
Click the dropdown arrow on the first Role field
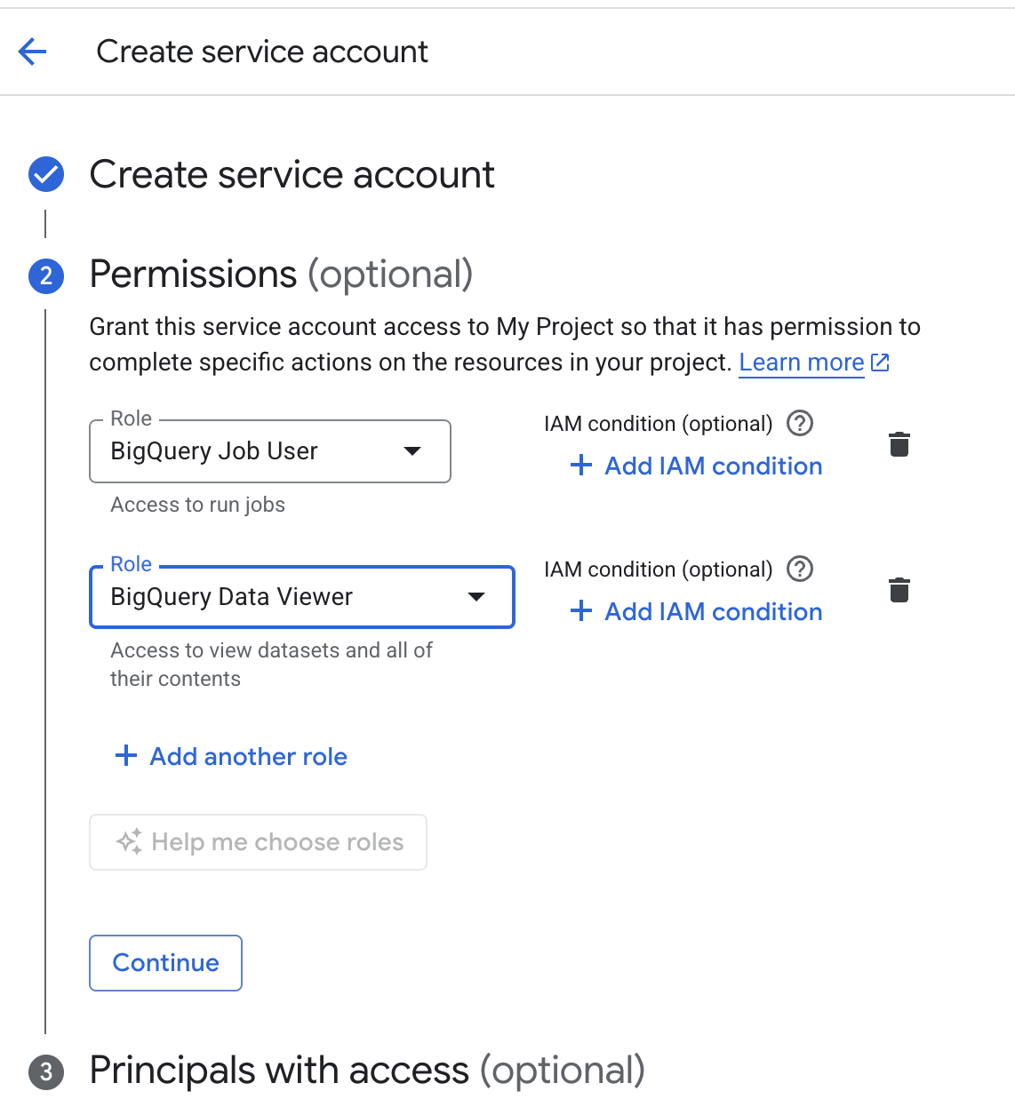[x=412, y=451]
